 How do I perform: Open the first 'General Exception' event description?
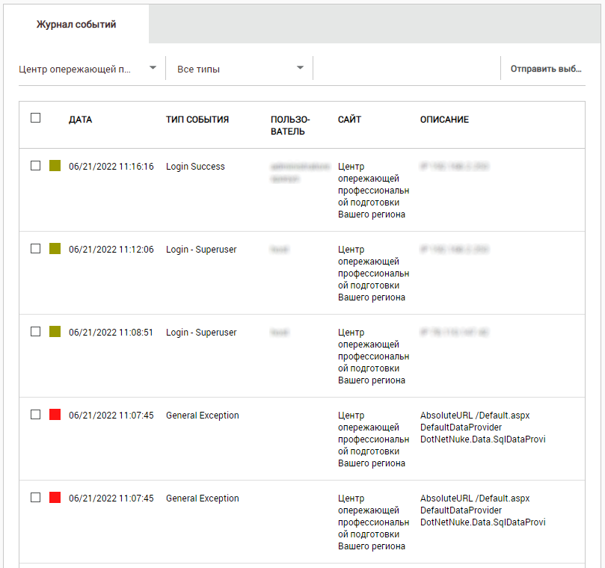[x=482, y=427]
